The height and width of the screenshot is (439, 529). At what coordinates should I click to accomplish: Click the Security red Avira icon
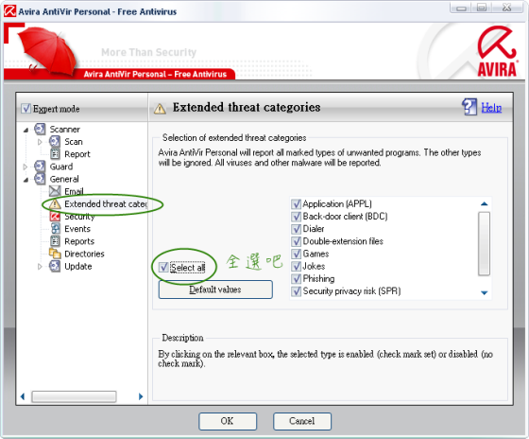tap(55, 217)
